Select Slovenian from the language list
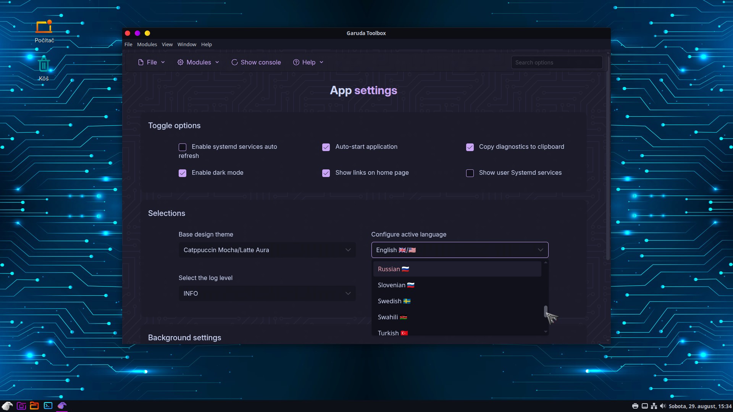This screenshot has height=412, width=733. [x=457, y=285]
